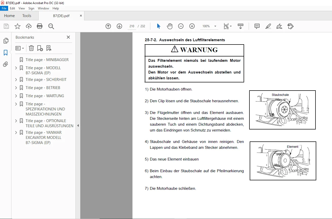Zoom in with the plus circle icon
The height and width of the screenshot is (219, 332).
(192, 26)
